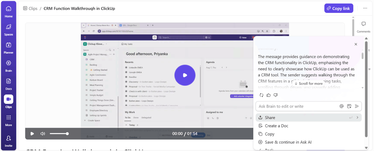The image size is (374, 151).
Task: Open Planner in the sidebar
Action: point(9,48)
